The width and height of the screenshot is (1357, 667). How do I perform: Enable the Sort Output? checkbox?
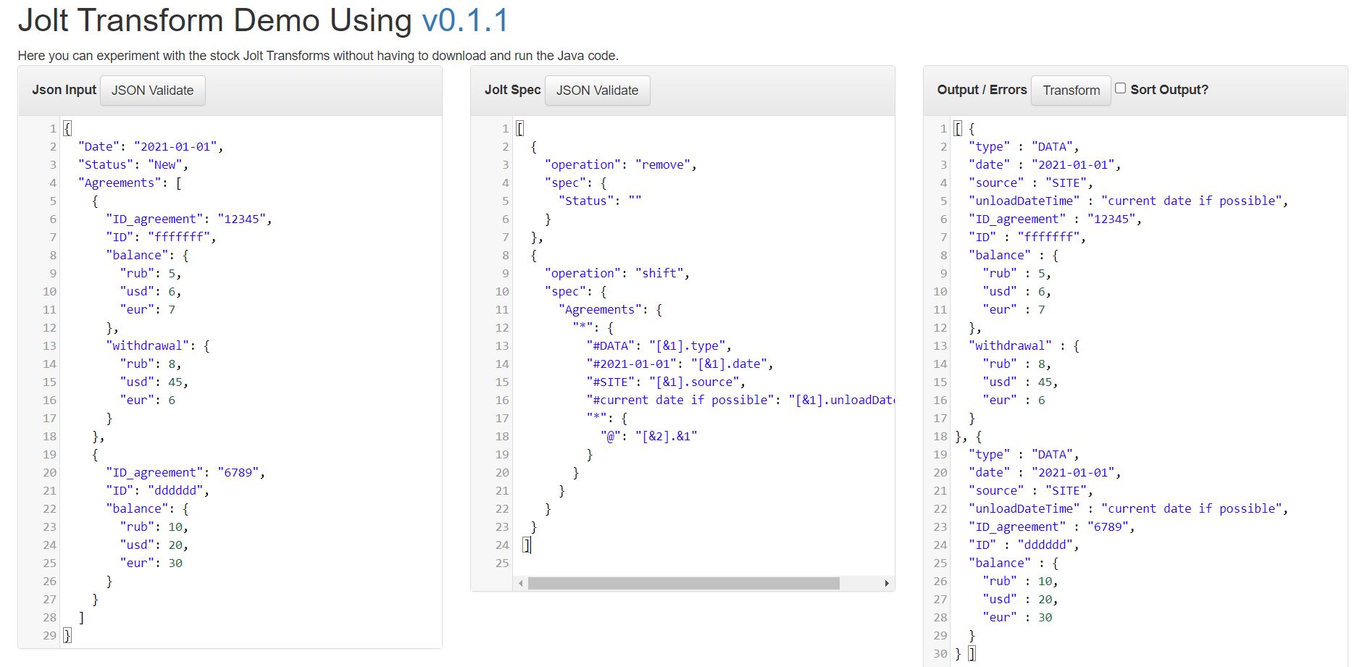point(1120,88)
